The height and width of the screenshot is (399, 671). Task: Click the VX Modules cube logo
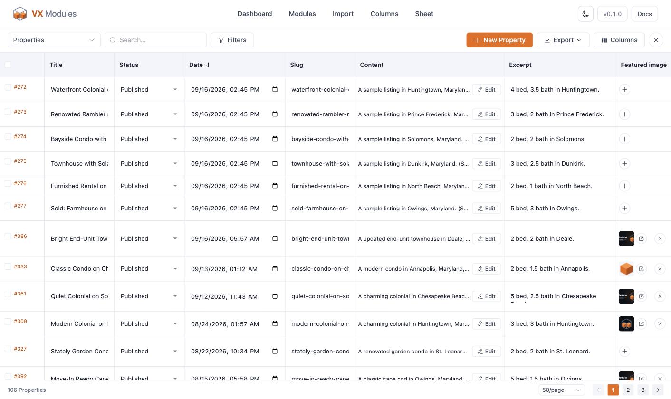click(20, 14)
